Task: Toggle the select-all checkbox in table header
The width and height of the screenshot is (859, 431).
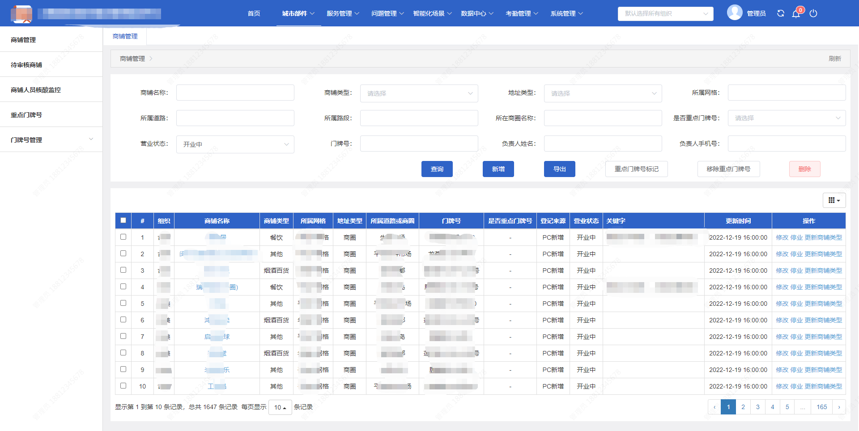Action: [x=123, y=220]
